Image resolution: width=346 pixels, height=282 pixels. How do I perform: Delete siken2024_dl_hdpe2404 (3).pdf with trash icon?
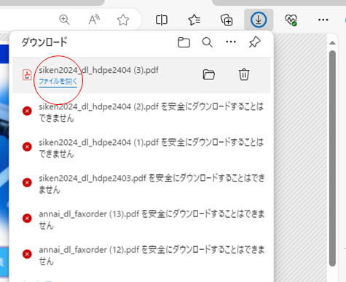(x=244, y=74)
